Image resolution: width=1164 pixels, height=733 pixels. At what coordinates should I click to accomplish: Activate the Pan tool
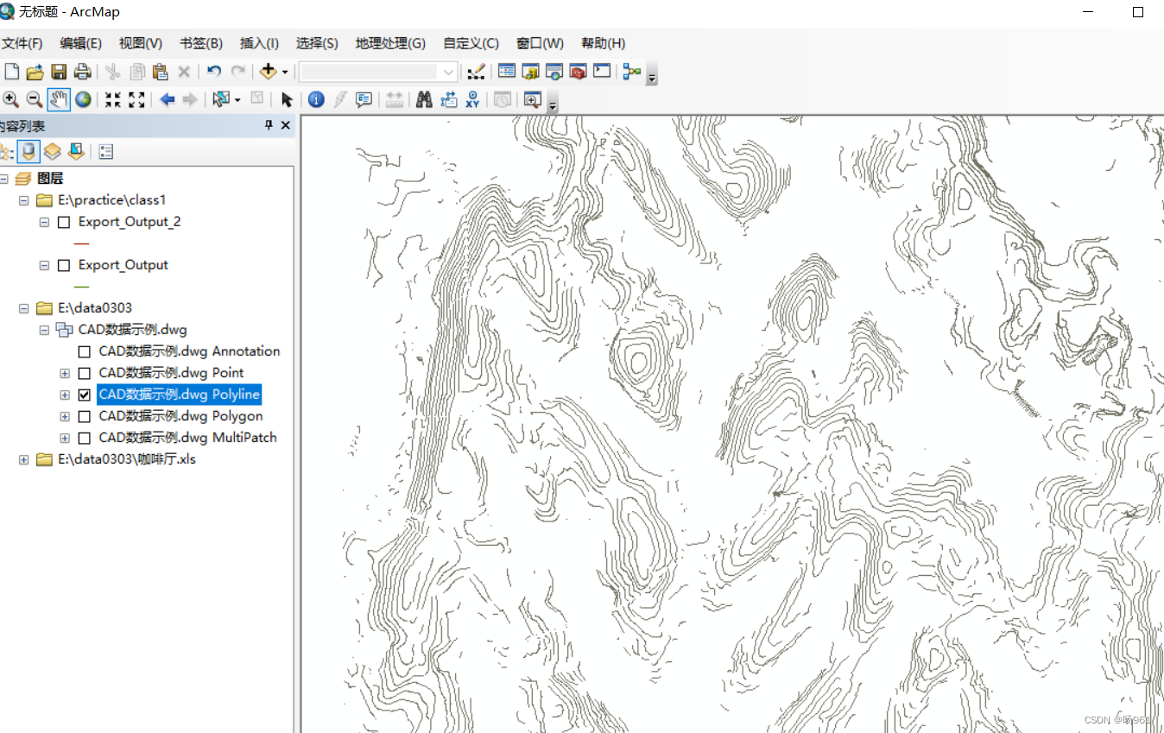point(58,99)
